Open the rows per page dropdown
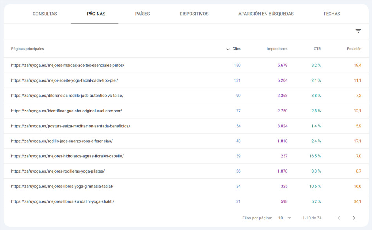The image size is (372, 230). (284, 218)
